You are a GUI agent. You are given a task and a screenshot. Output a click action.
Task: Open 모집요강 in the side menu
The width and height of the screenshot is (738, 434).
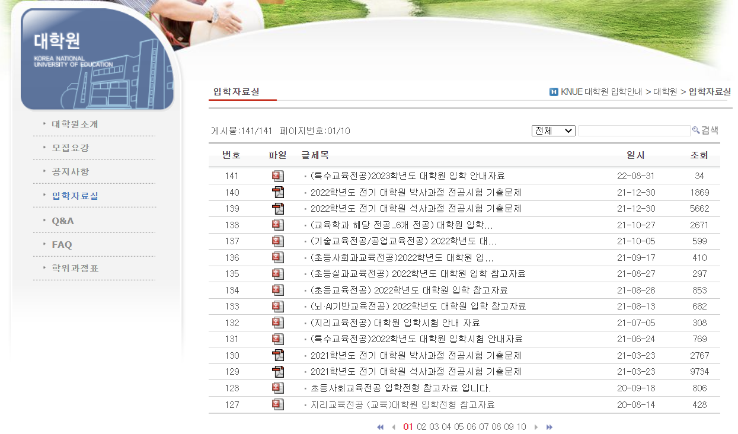pyautogui.click(x=71, y=148)
